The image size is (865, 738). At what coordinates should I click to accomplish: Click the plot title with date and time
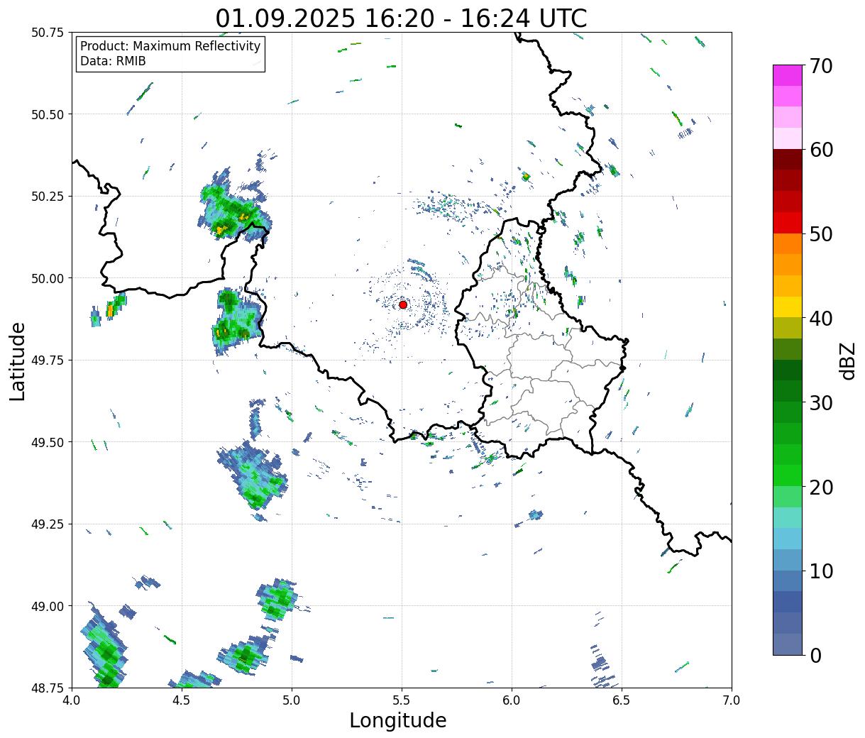(x=401, y=18)
